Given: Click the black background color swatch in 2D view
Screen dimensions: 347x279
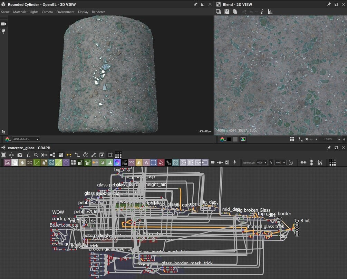Looking at the screenshot, I should [229, 139].
